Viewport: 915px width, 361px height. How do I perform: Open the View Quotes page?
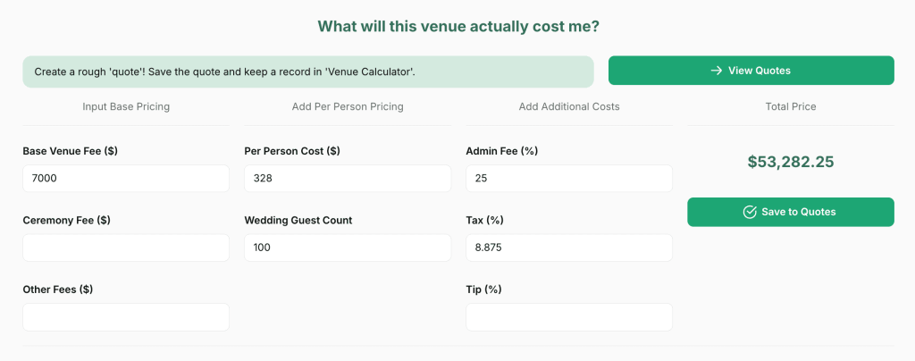pyautogui.click(x=751, y=71)
